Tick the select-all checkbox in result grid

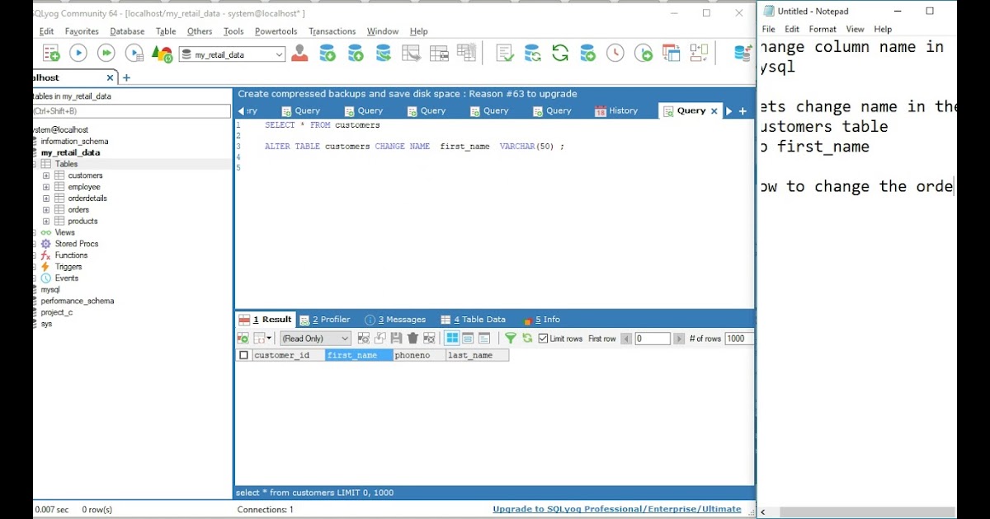coord(243,356)
